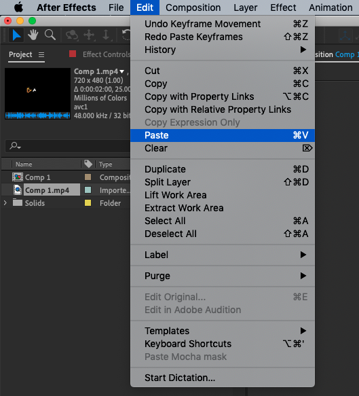Open the Label submenu
Viewport: 359px width, 396px height.
223,255
